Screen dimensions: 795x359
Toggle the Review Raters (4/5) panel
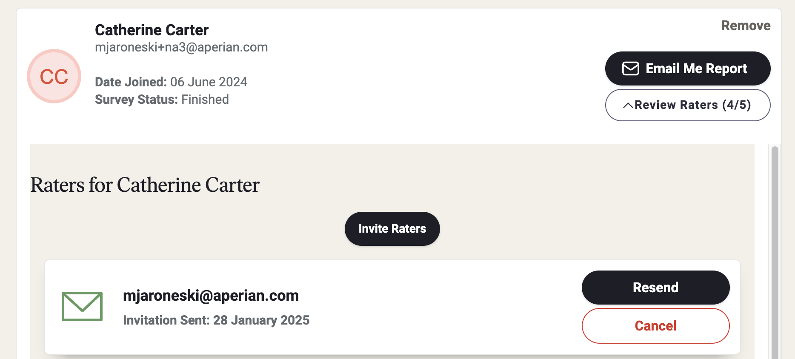[x=688, y=105]
